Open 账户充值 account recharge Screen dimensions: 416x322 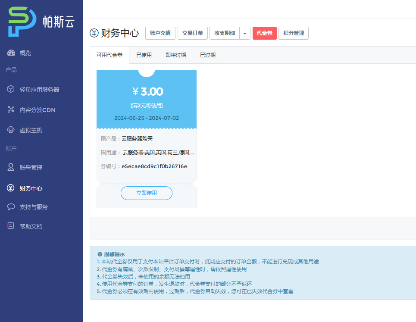(160, 33)
